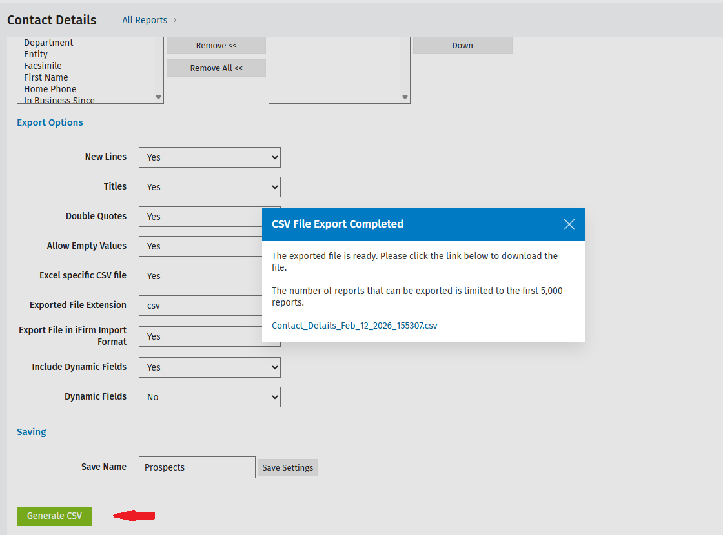
Task: Open the Include Dynamic Fields dropdown
Action: click(209, 367)
